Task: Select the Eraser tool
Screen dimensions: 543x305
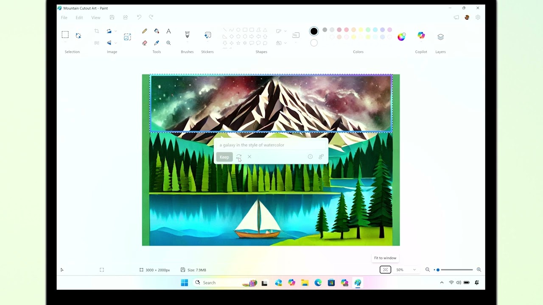Action: tap(145, 43)
